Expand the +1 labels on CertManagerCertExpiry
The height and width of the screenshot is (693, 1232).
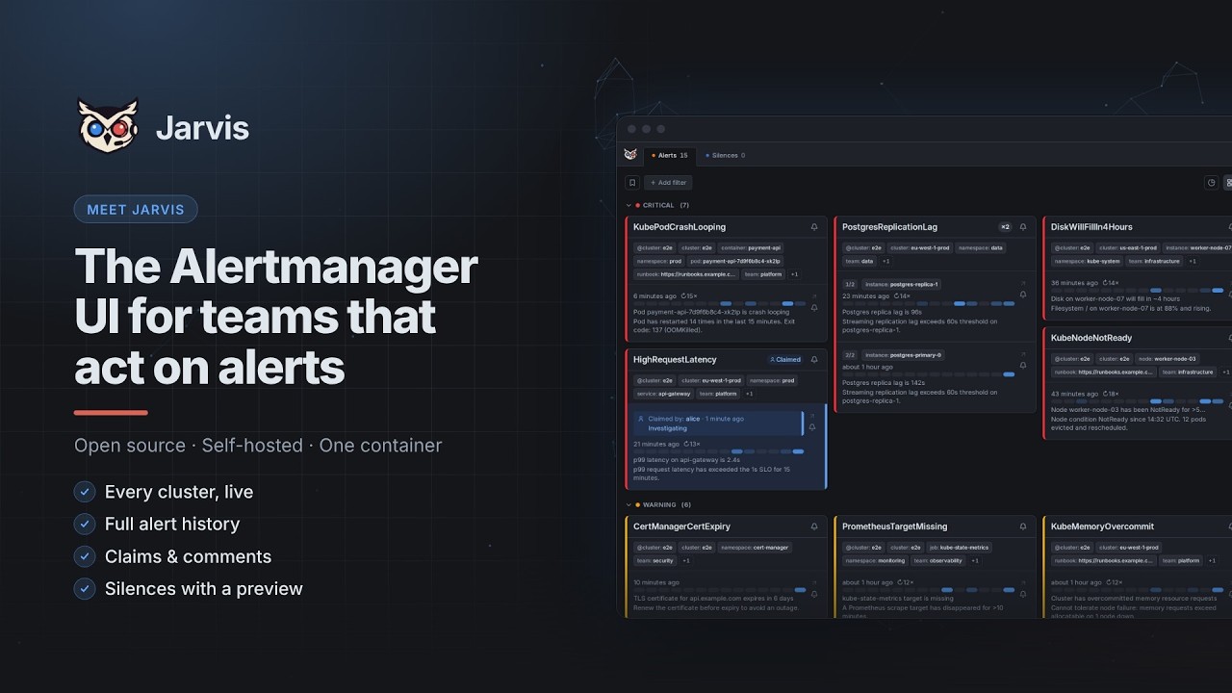coord(686,560)
